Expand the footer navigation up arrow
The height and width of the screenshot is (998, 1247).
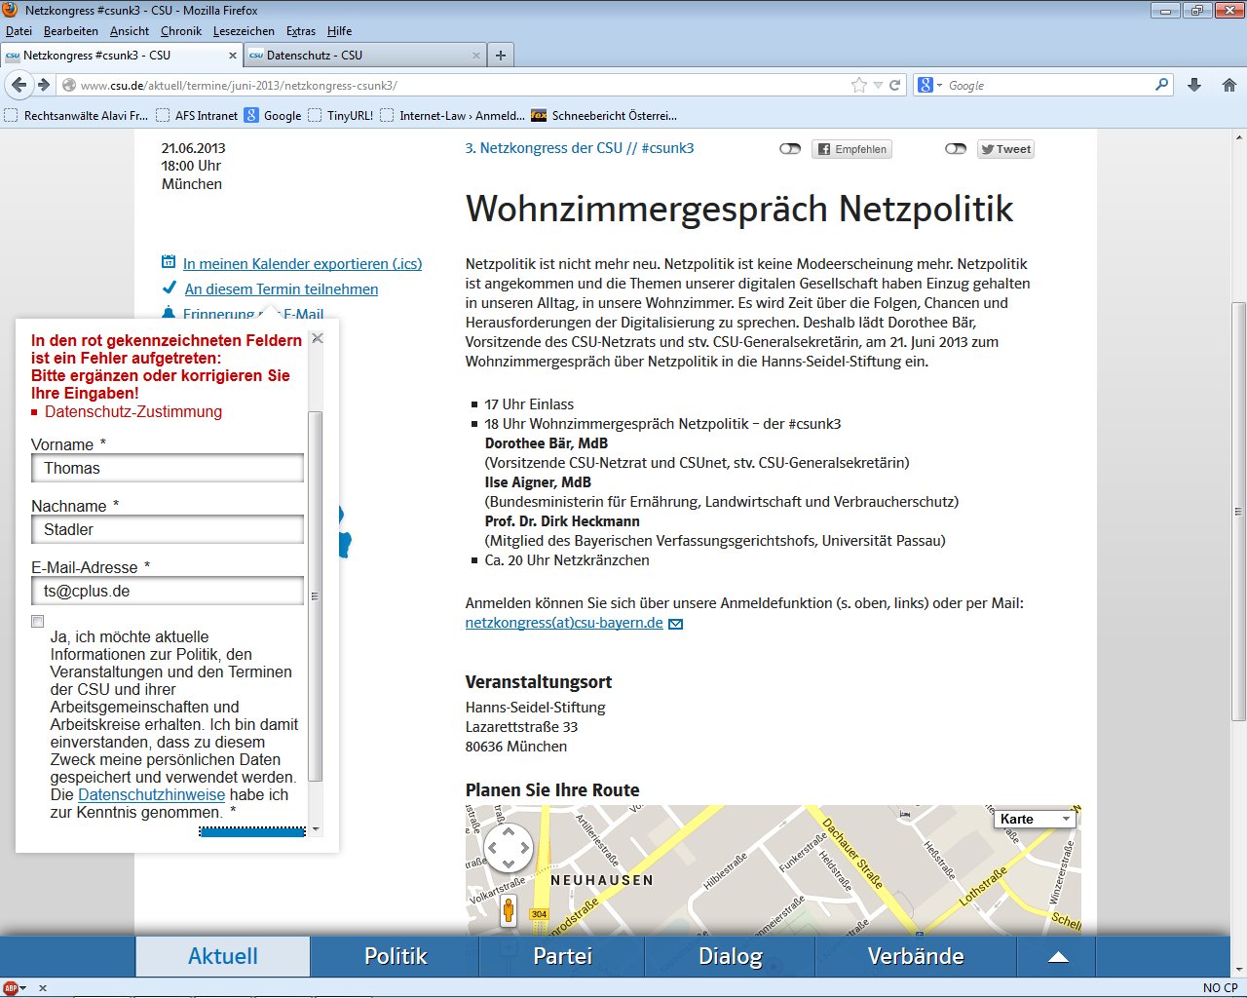[x=1058, y=957]
